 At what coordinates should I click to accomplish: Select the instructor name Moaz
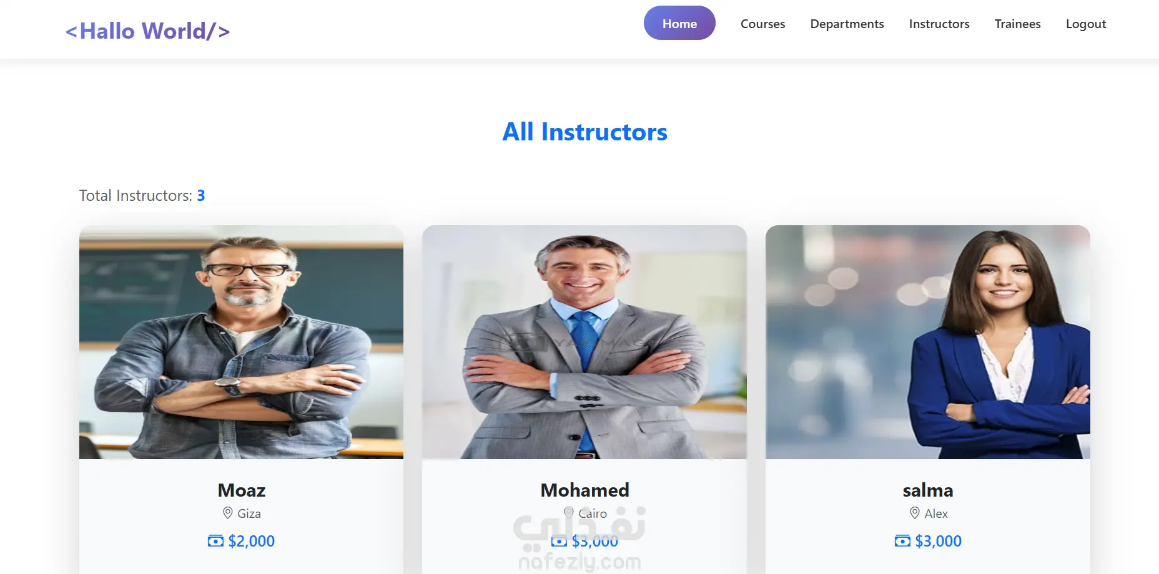(242, 490)
